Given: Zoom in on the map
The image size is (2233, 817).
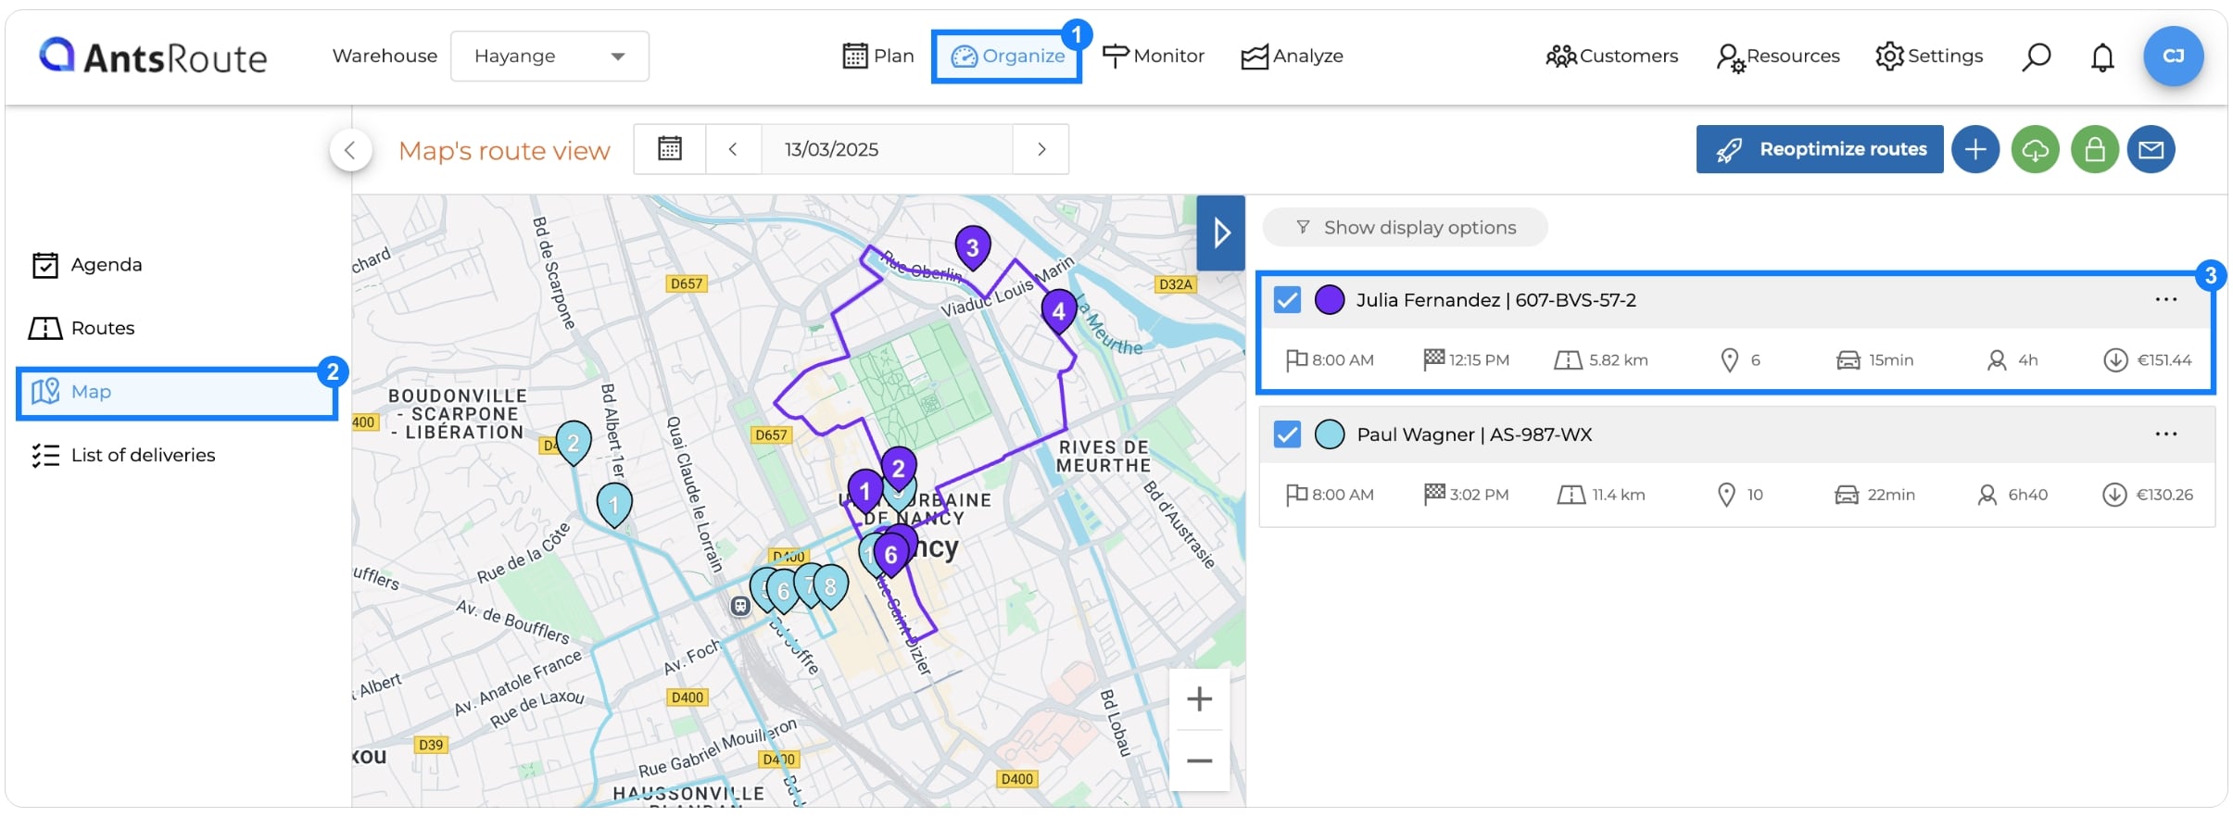Looking at the screenshot, I should 1199,699.
